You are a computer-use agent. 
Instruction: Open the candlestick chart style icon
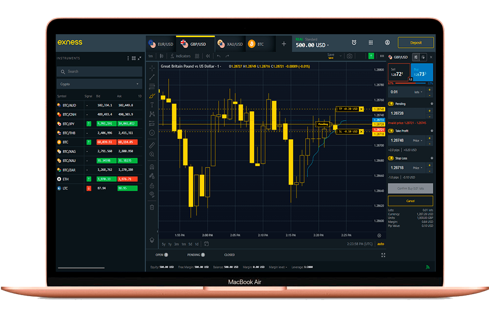click(161, 56)
